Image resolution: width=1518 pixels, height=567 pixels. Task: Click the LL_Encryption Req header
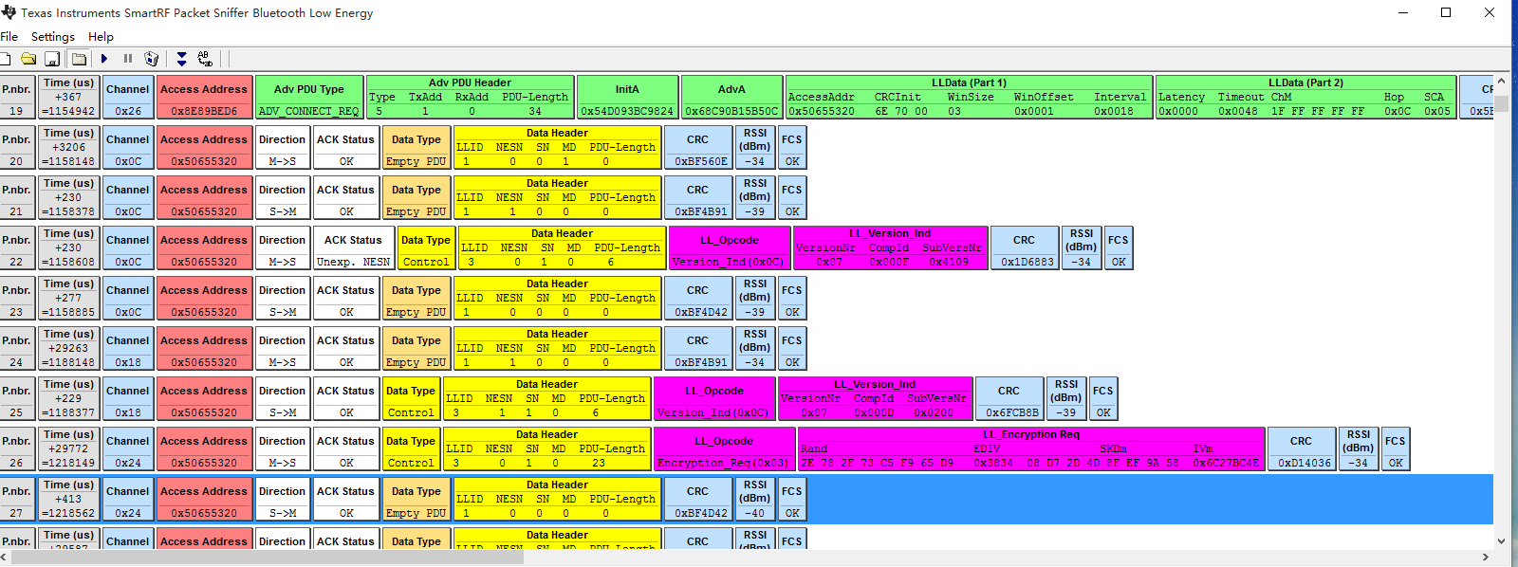coord(1031,434)
